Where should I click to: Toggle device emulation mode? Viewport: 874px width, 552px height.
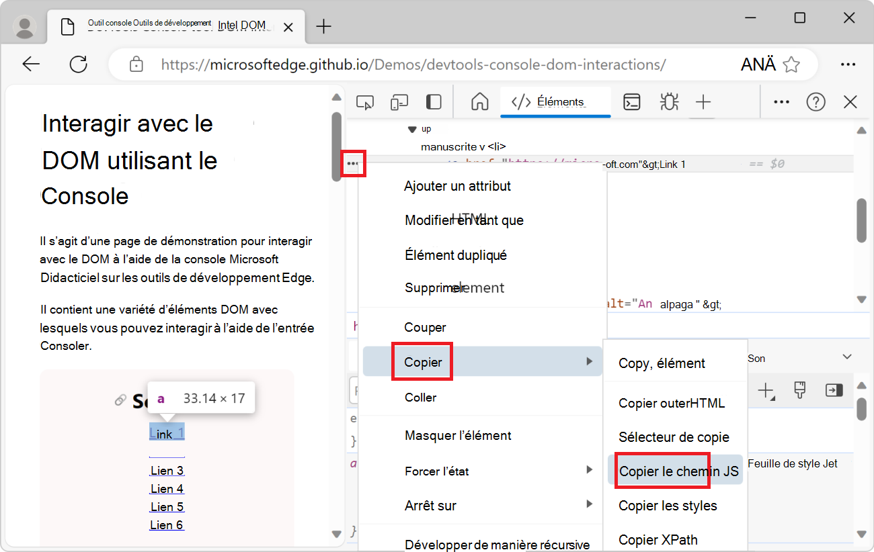coord(399,101)
